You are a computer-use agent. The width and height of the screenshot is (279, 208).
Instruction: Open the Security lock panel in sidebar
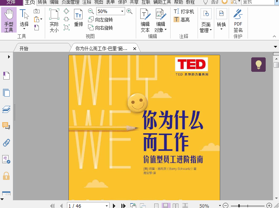click(6, 176)
